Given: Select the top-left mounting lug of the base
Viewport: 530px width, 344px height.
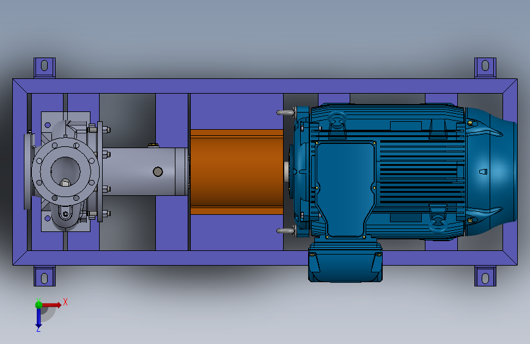Looking at the screenshot, I should coord(45,68).
